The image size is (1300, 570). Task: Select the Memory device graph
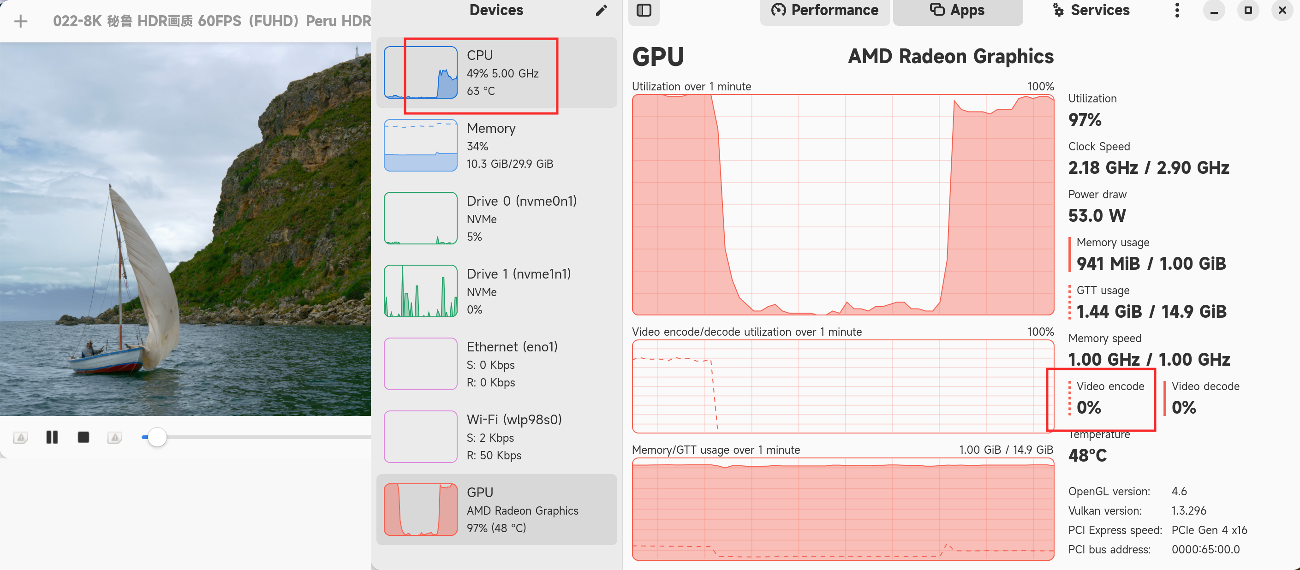tap(420, 145)
